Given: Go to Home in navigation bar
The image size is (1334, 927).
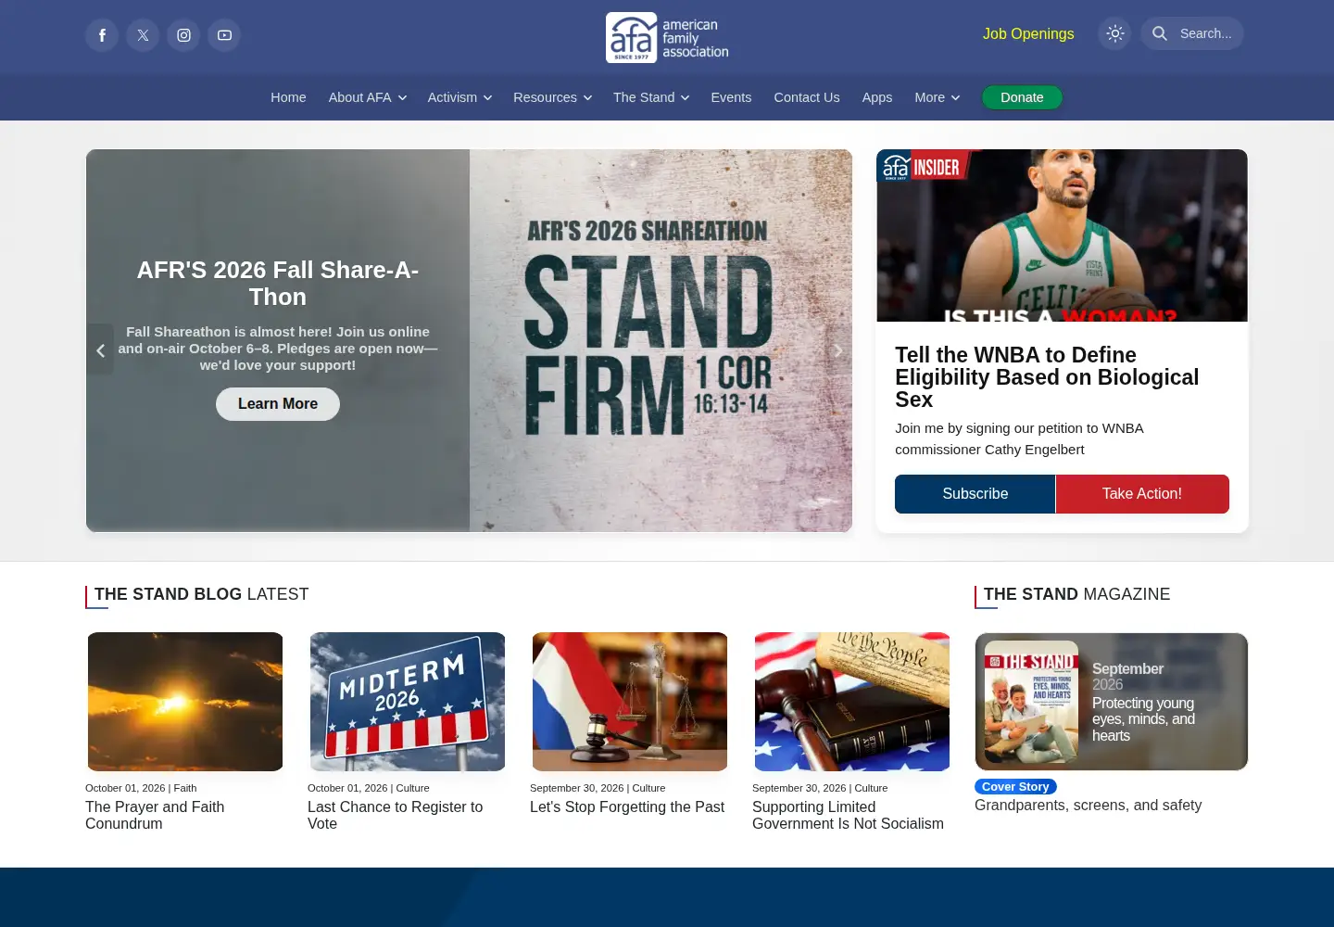Looking at the screenshot, I should 288,97.
